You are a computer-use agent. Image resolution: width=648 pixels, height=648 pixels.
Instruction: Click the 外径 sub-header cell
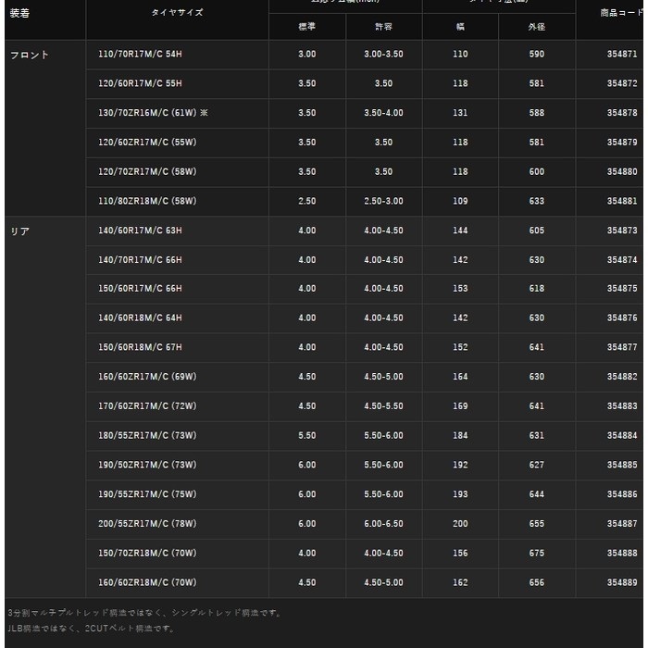tap(536, 27)
